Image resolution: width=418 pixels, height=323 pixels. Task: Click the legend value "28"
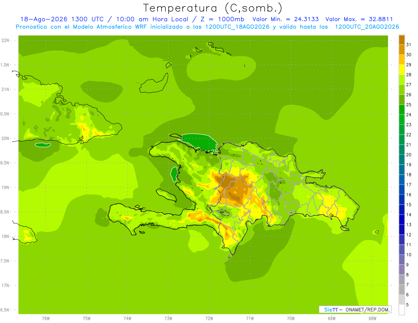(409, 75)
